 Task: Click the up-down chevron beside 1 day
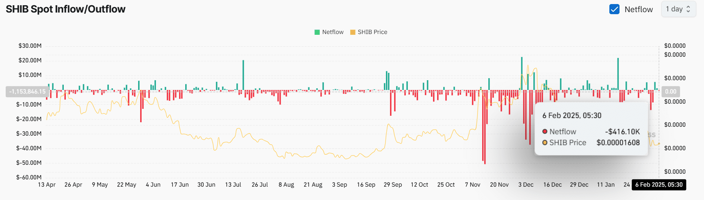688,9
